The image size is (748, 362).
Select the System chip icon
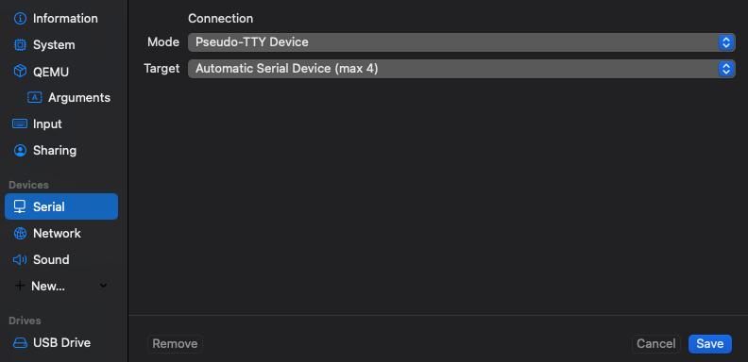coord(20,45)
